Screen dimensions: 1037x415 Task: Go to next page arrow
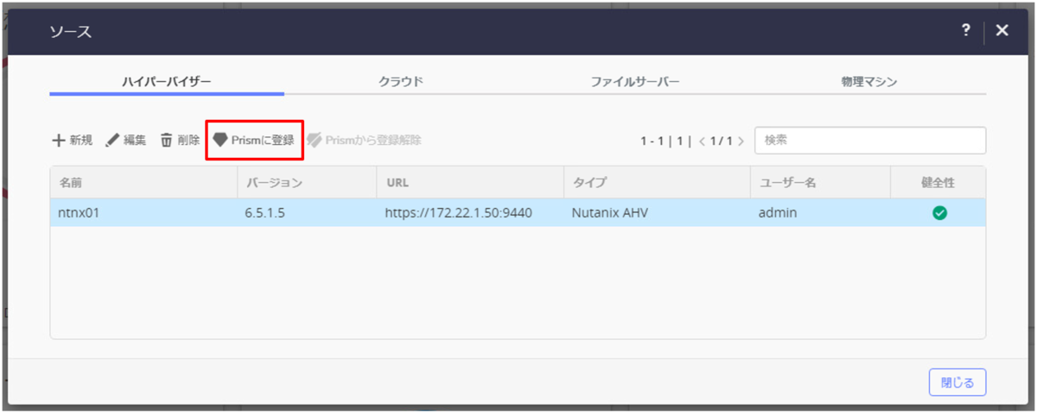click(x=741, y=141)
